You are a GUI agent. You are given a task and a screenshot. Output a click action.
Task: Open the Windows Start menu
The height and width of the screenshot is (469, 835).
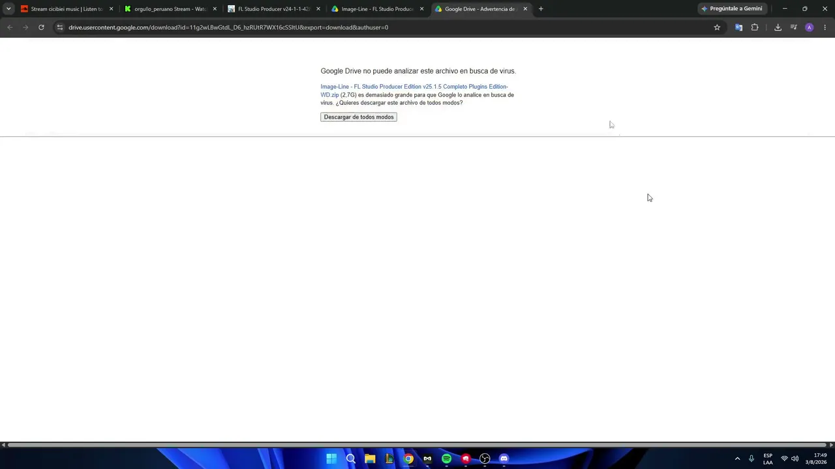tap(331, 459)
